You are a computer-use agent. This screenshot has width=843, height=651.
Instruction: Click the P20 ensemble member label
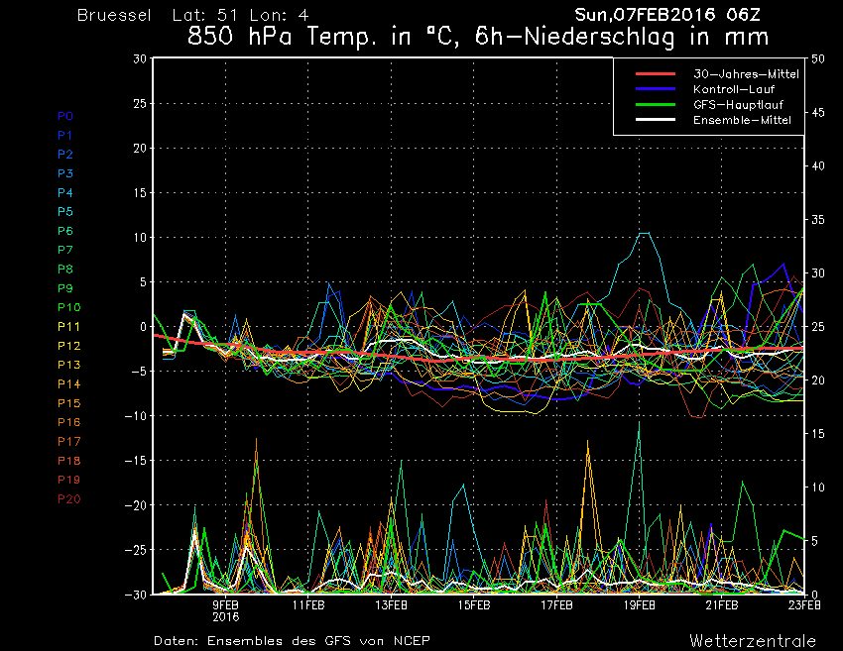[x=69, y=499]
